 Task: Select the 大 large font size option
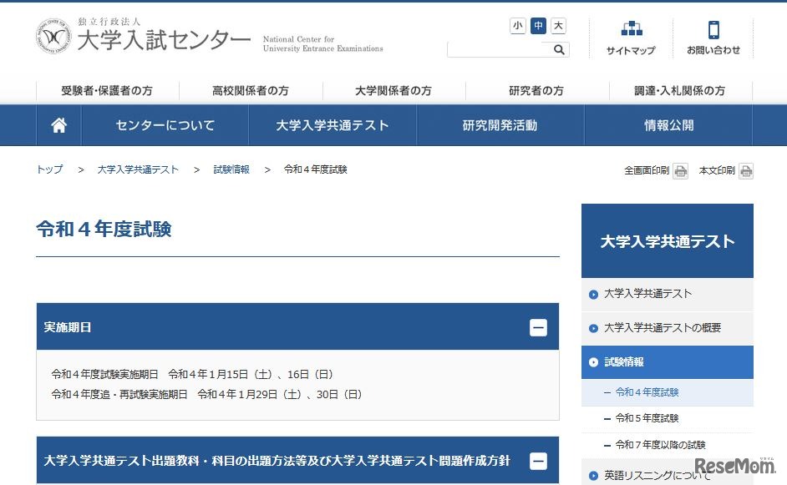click(x=557, y=26)
